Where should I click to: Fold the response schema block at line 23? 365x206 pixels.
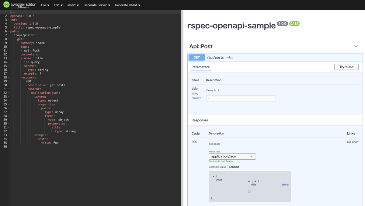pyautogui.click(x=8, y=97)
